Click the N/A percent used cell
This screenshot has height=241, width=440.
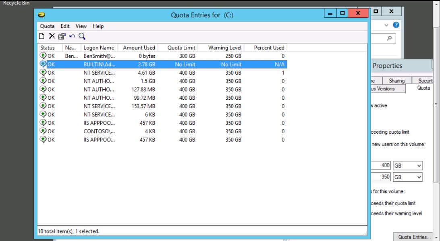point(280,65)
